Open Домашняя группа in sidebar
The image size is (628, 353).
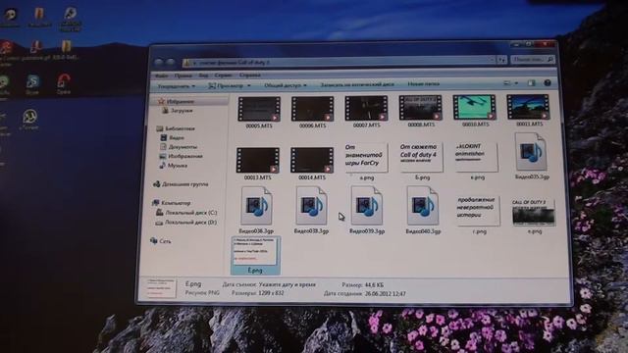[x=184, y=184]
